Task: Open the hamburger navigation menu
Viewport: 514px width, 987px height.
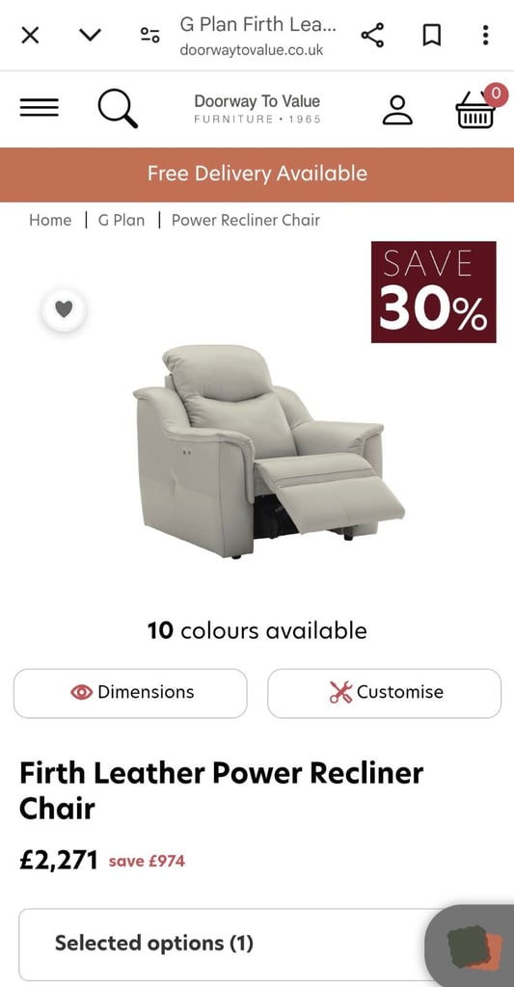Action: click(x=39, y=108)
